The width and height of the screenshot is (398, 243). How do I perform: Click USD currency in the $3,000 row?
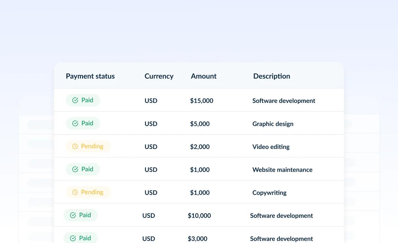[x=149, y=239]
